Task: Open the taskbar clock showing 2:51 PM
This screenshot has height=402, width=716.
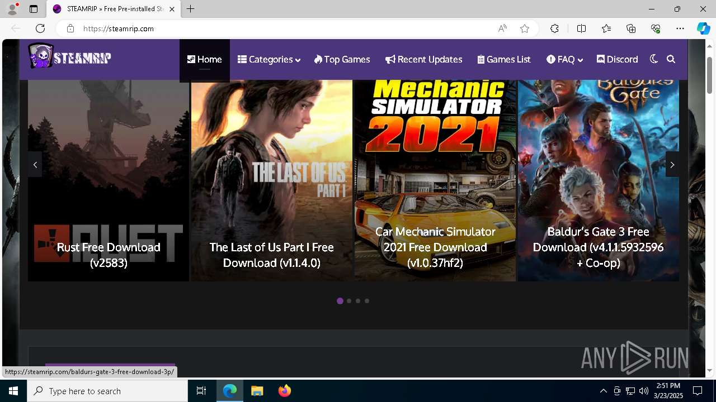Action: (x=668, y=391)
